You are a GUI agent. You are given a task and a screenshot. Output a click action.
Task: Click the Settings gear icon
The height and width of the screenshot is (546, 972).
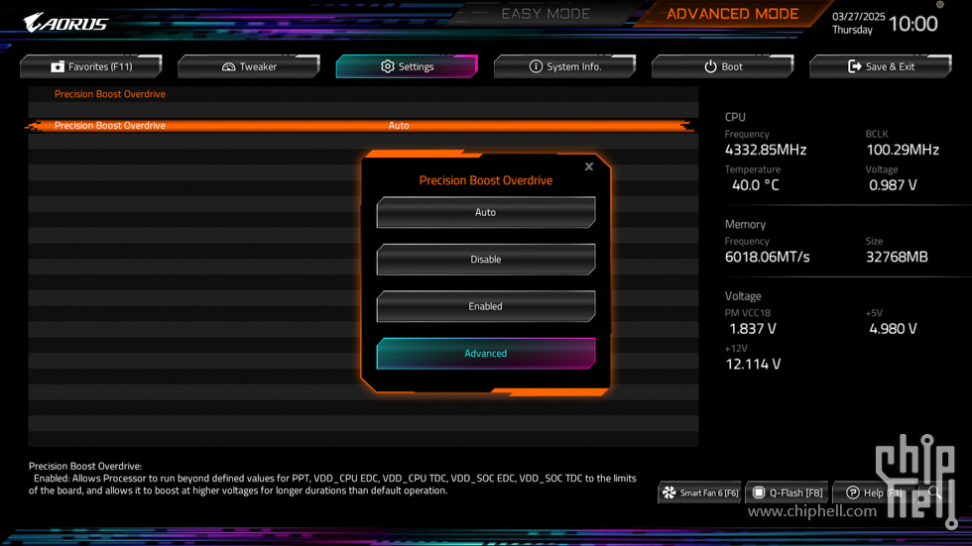coord(388,66)
